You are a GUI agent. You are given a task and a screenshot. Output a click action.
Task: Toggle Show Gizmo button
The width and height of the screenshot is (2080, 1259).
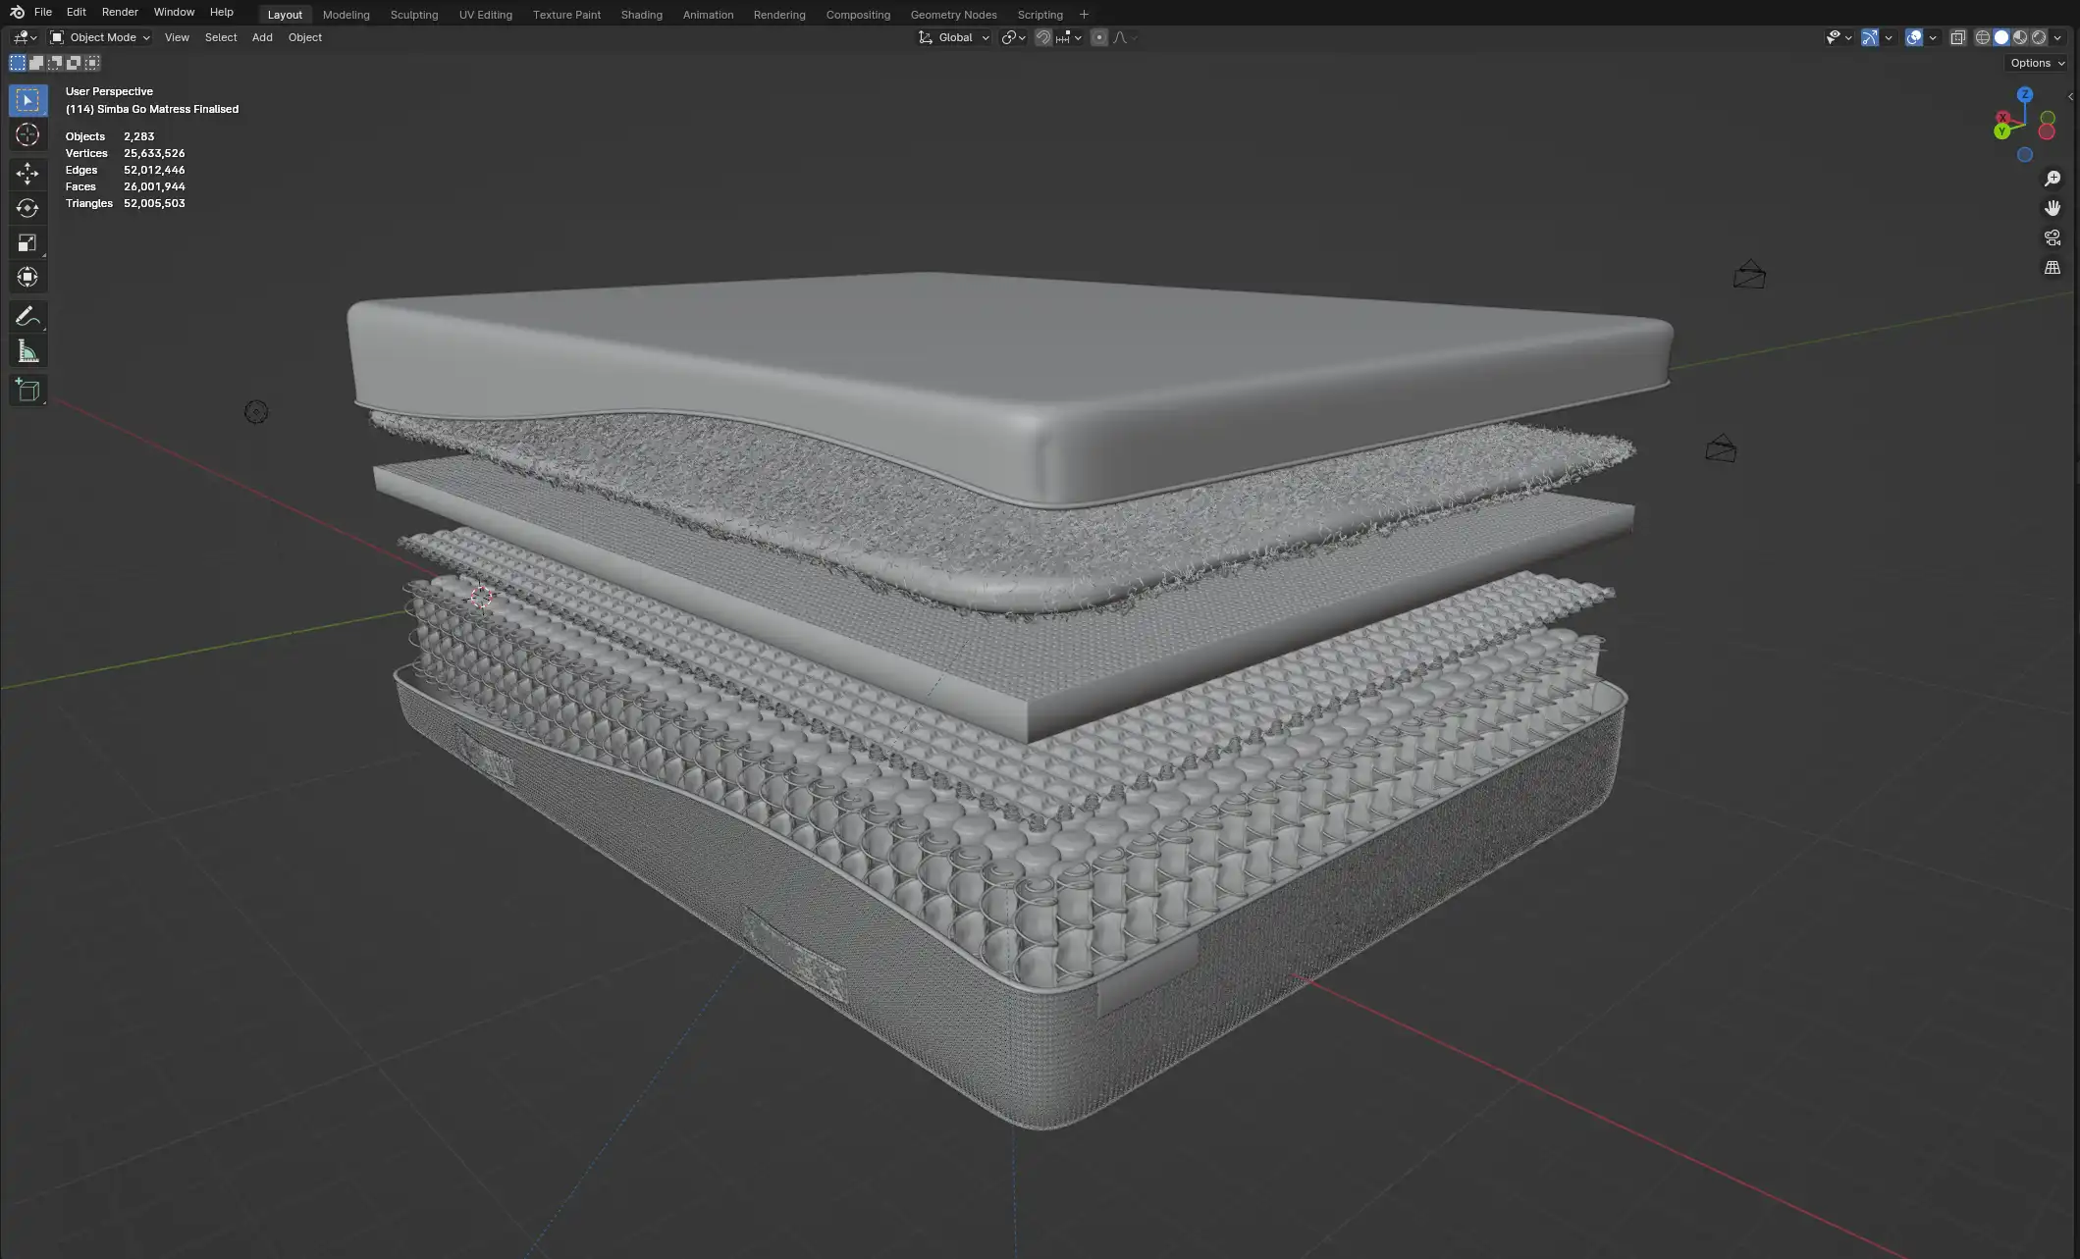[x=1870, y=37]
